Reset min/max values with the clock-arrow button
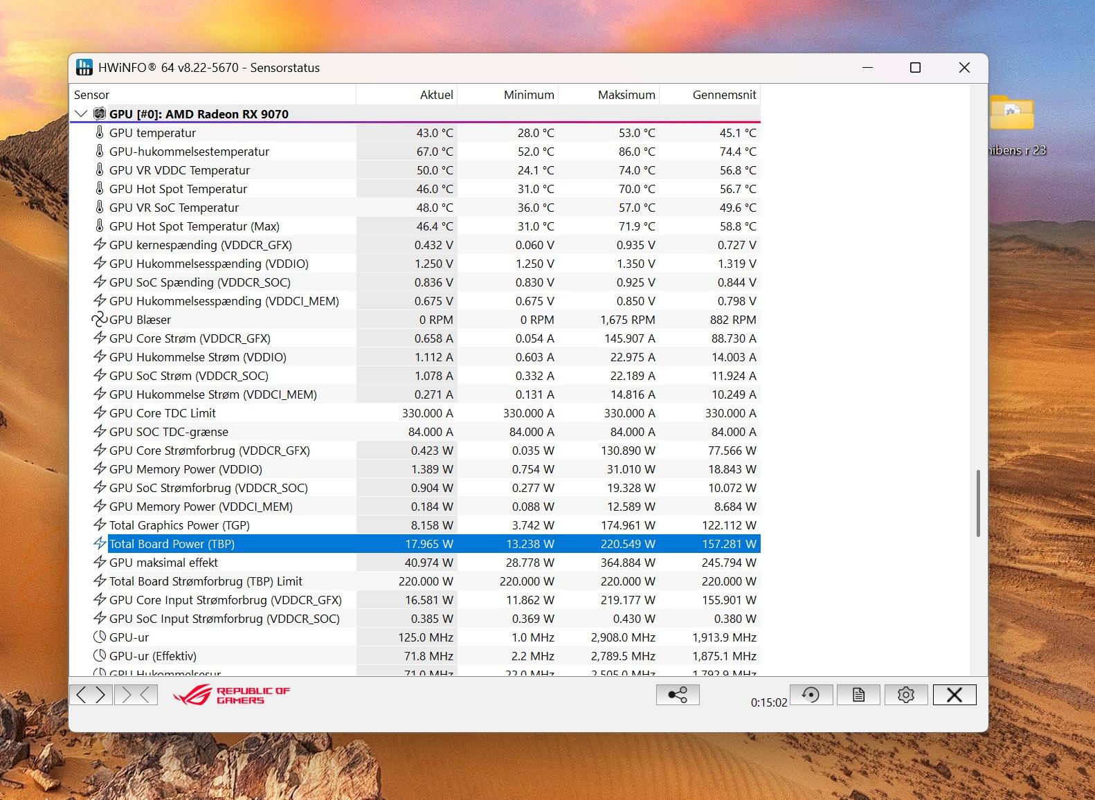 (811, 695)
